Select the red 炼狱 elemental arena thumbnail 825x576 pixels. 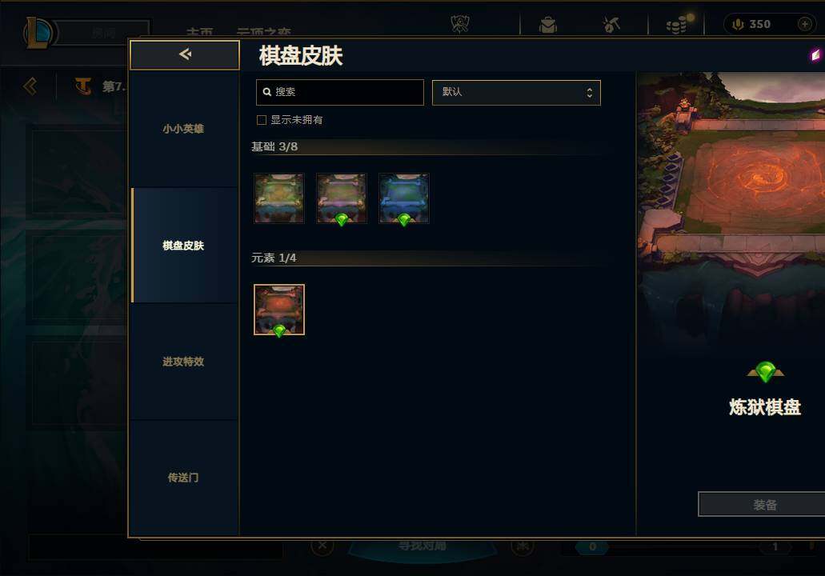pyautogui.click(x=278, y=310)
